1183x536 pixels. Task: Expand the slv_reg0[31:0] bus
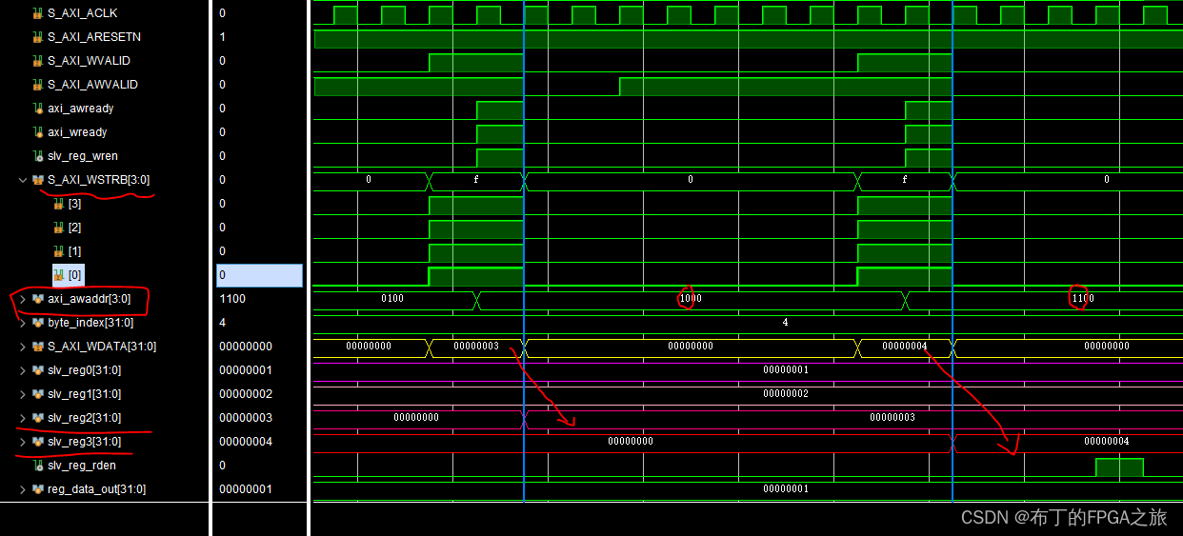(23, 370)
